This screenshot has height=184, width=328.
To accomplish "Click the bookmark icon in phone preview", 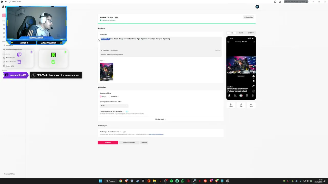I will [253, 81].
